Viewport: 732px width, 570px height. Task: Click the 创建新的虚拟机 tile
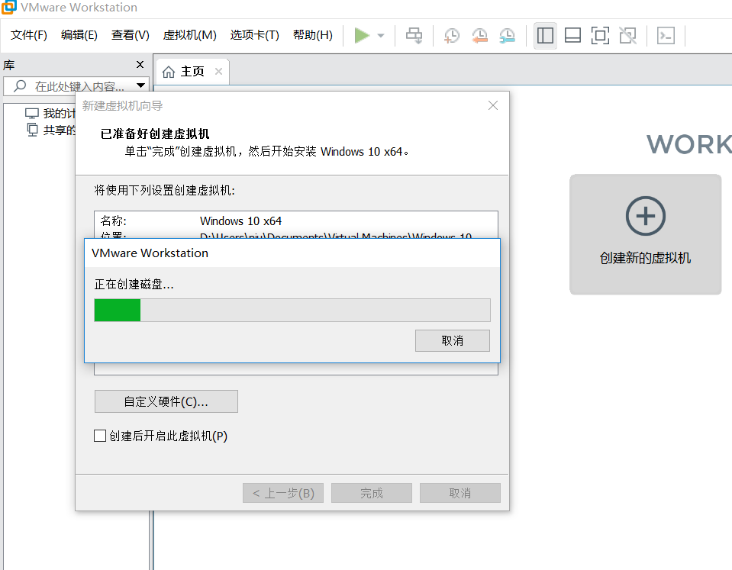click(x=645, y=234)
